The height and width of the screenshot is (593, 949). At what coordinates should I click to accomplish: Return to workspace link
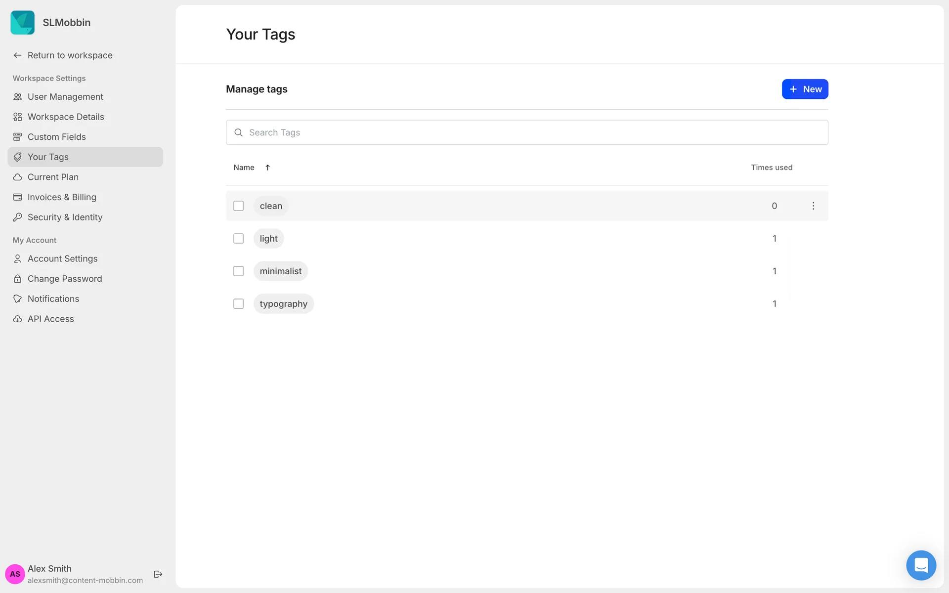[70, 55]
